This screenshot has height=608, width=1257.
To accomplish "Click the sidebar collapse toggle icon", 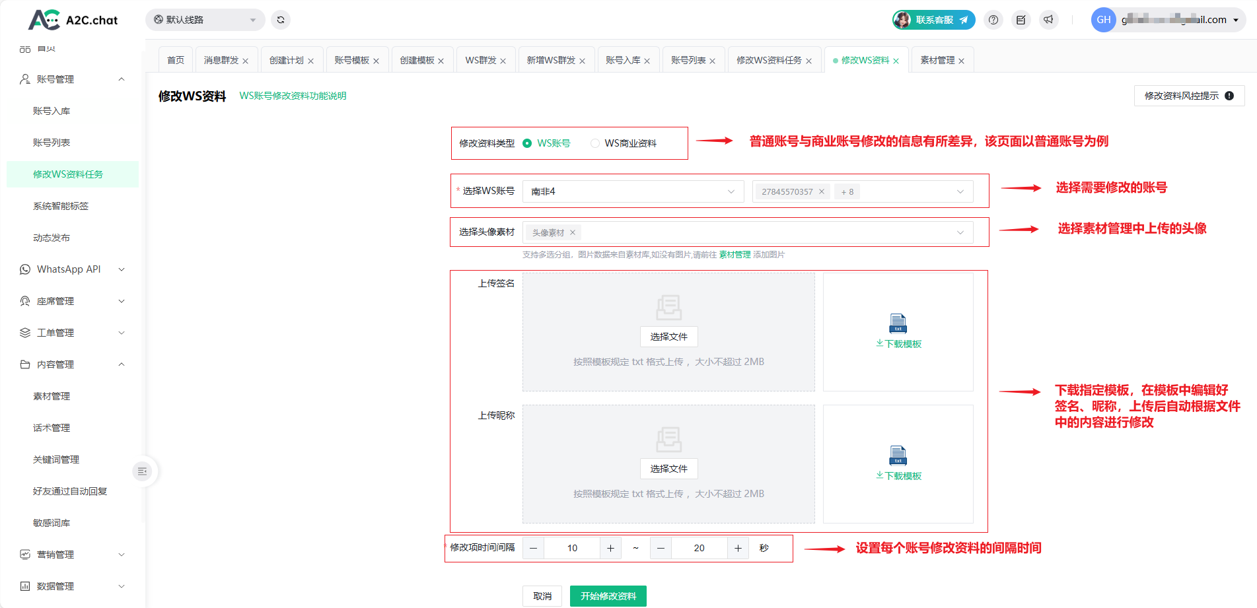I will point(142,471).
